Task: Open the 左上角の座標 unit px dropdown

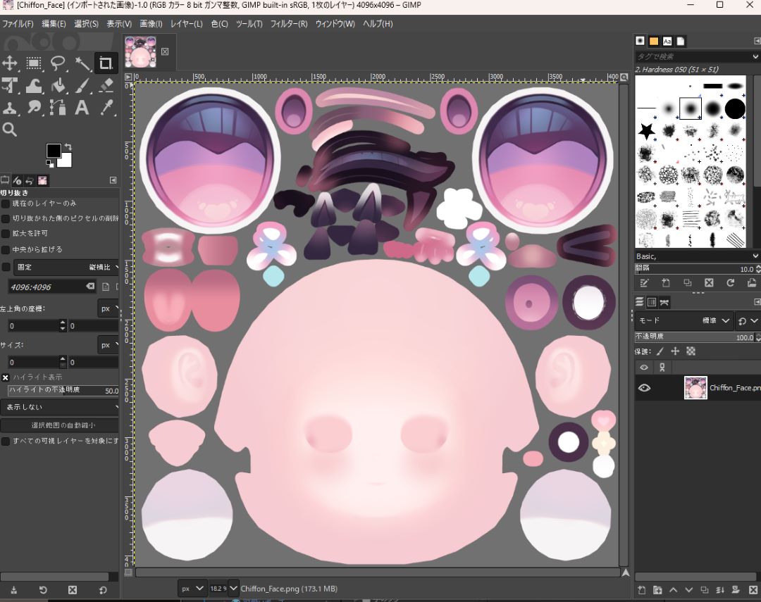Action: point(109,308)
